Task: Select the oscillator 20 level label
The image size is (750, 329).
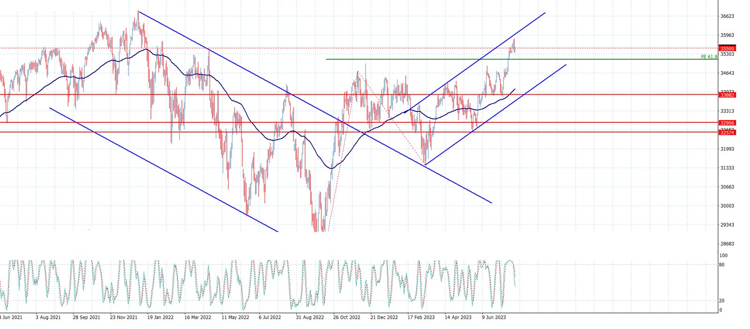Action: tap(722, 301)
